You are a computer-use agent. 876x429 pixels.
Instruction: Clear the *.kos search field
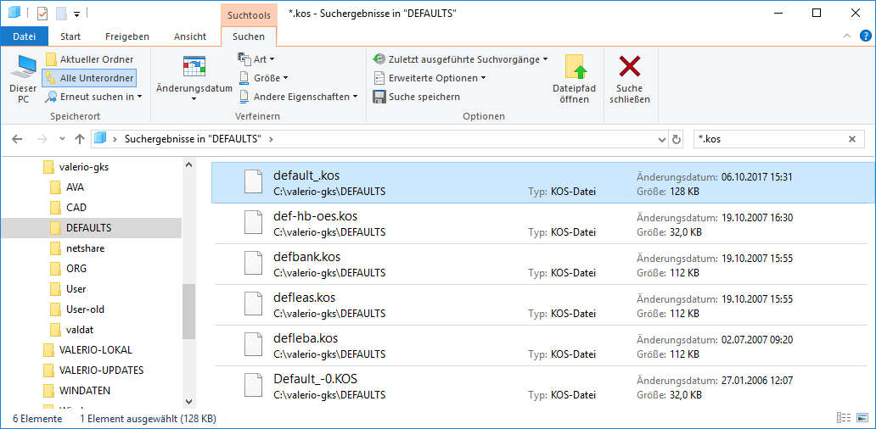[x=852, y=139]
